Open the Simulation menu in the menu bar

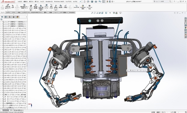click(49, 2)
